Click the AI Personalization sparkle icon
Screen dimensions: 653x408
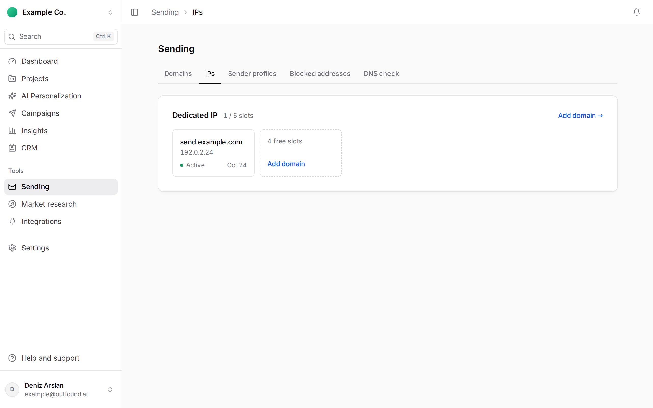[12, 96]
